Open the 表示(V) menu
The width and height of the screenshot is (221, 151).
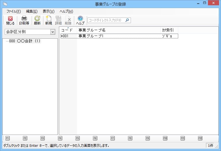tap(48, 11)
